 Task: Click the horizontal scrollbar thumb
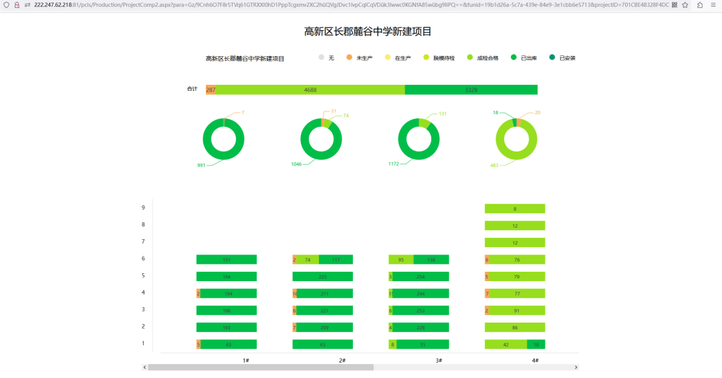coord(261,367)
